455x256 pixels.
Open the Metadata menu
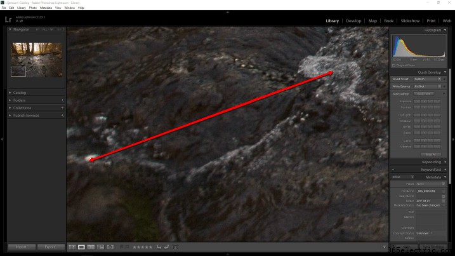click(x=46, y=8)
